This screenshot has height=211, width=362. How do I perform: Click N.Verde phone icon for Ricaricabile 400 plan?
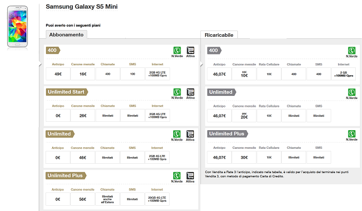[x=352, y=50]
